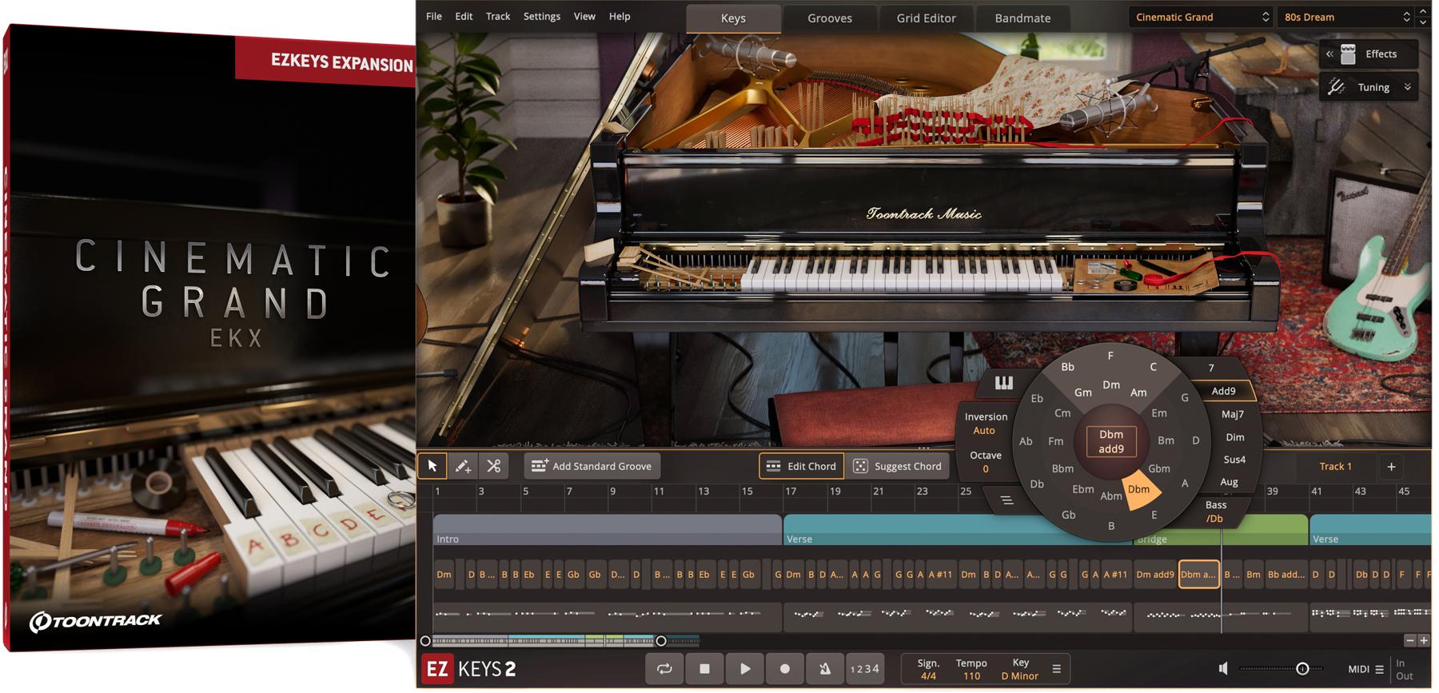Open the Help menu
Viewport: 1439px width, 693px height.
coord(620,16)
